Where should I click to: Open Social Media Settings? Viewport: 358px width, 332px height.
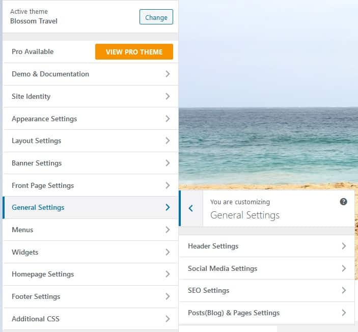[267, 268]
